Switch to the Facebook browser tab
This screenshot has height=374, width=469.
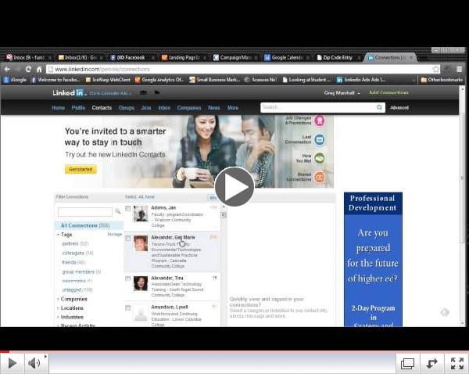[131, 57]
